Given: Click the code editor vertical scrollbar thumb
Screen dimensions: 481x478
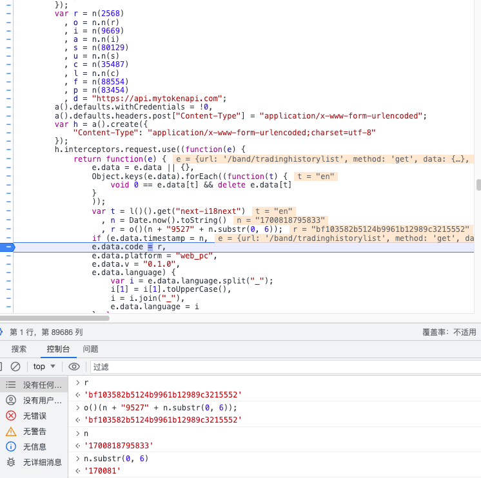Looking at the screenshot, I should pos(478,186).
